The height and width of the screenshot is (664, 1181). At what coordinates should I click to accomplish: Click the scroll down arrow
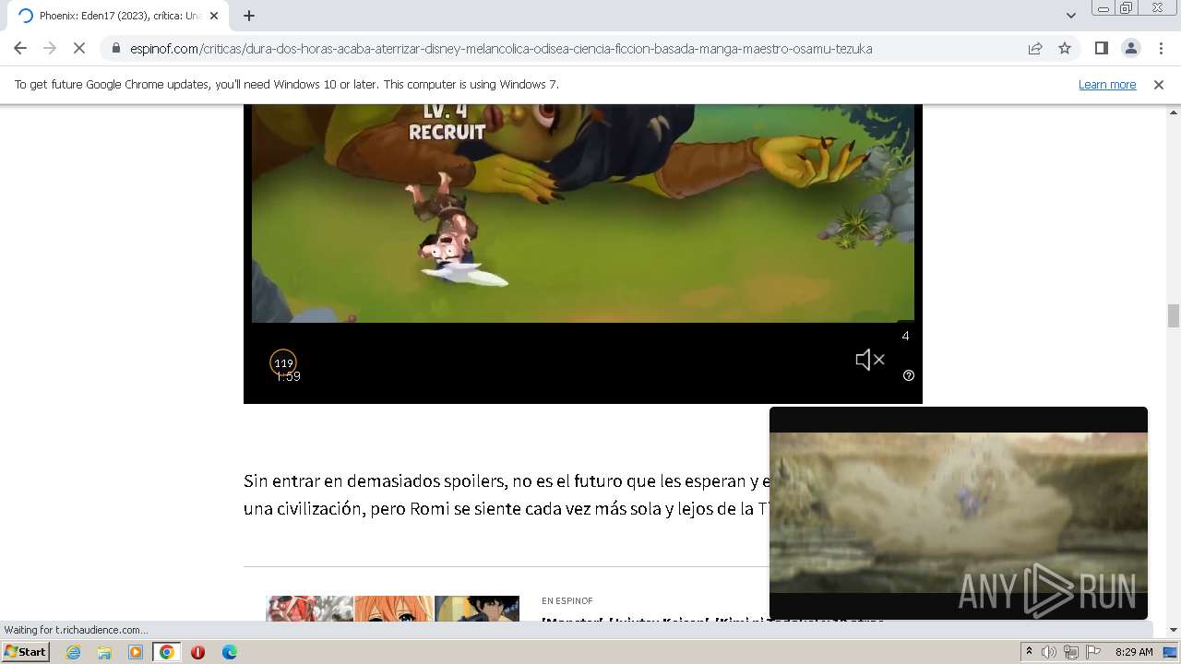click(x=1173, y=630)
